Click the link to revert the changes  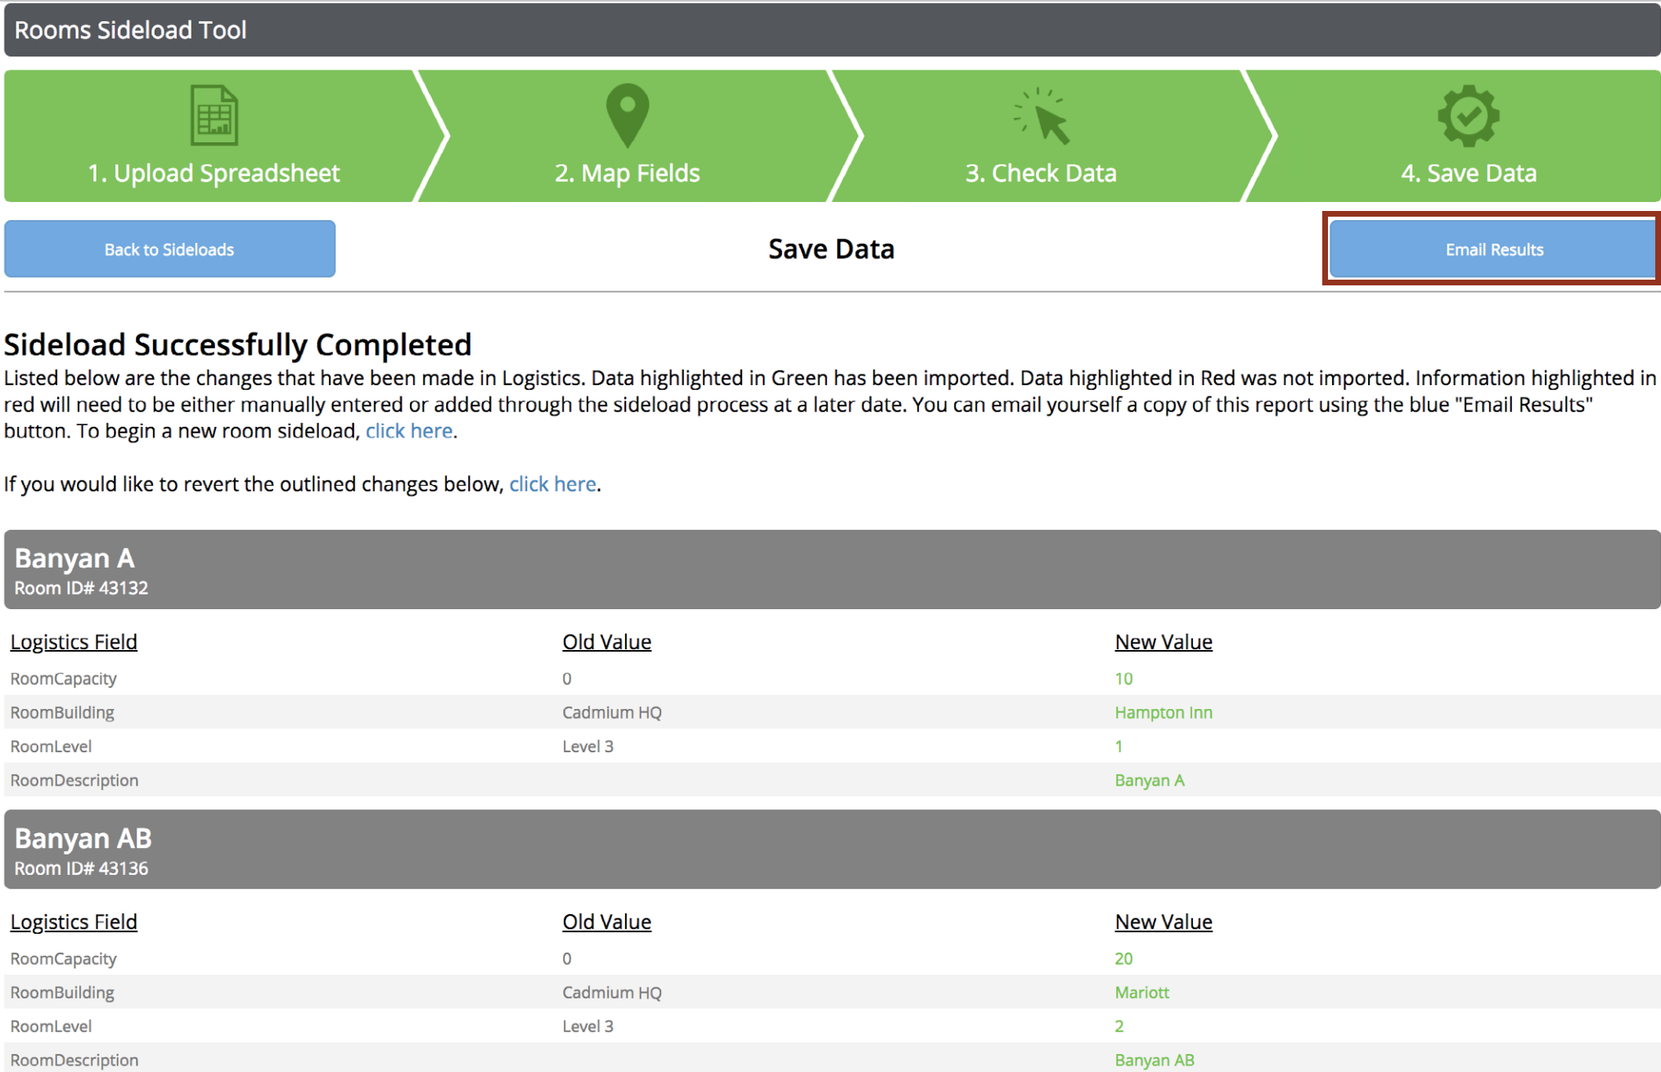tap(552, 484)
